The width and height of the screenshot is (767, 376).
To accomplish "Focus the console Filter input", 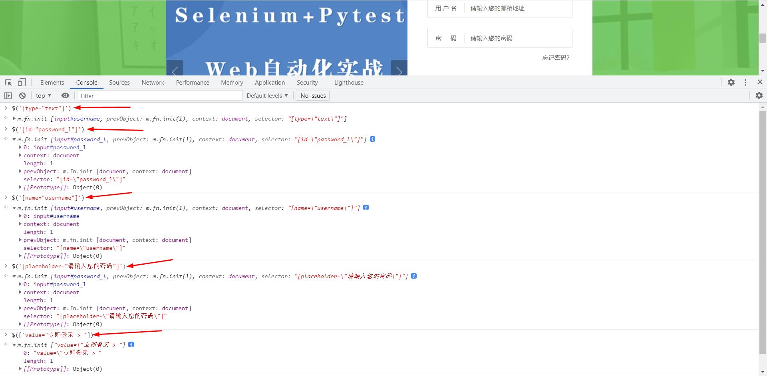I will coord(160,96).
